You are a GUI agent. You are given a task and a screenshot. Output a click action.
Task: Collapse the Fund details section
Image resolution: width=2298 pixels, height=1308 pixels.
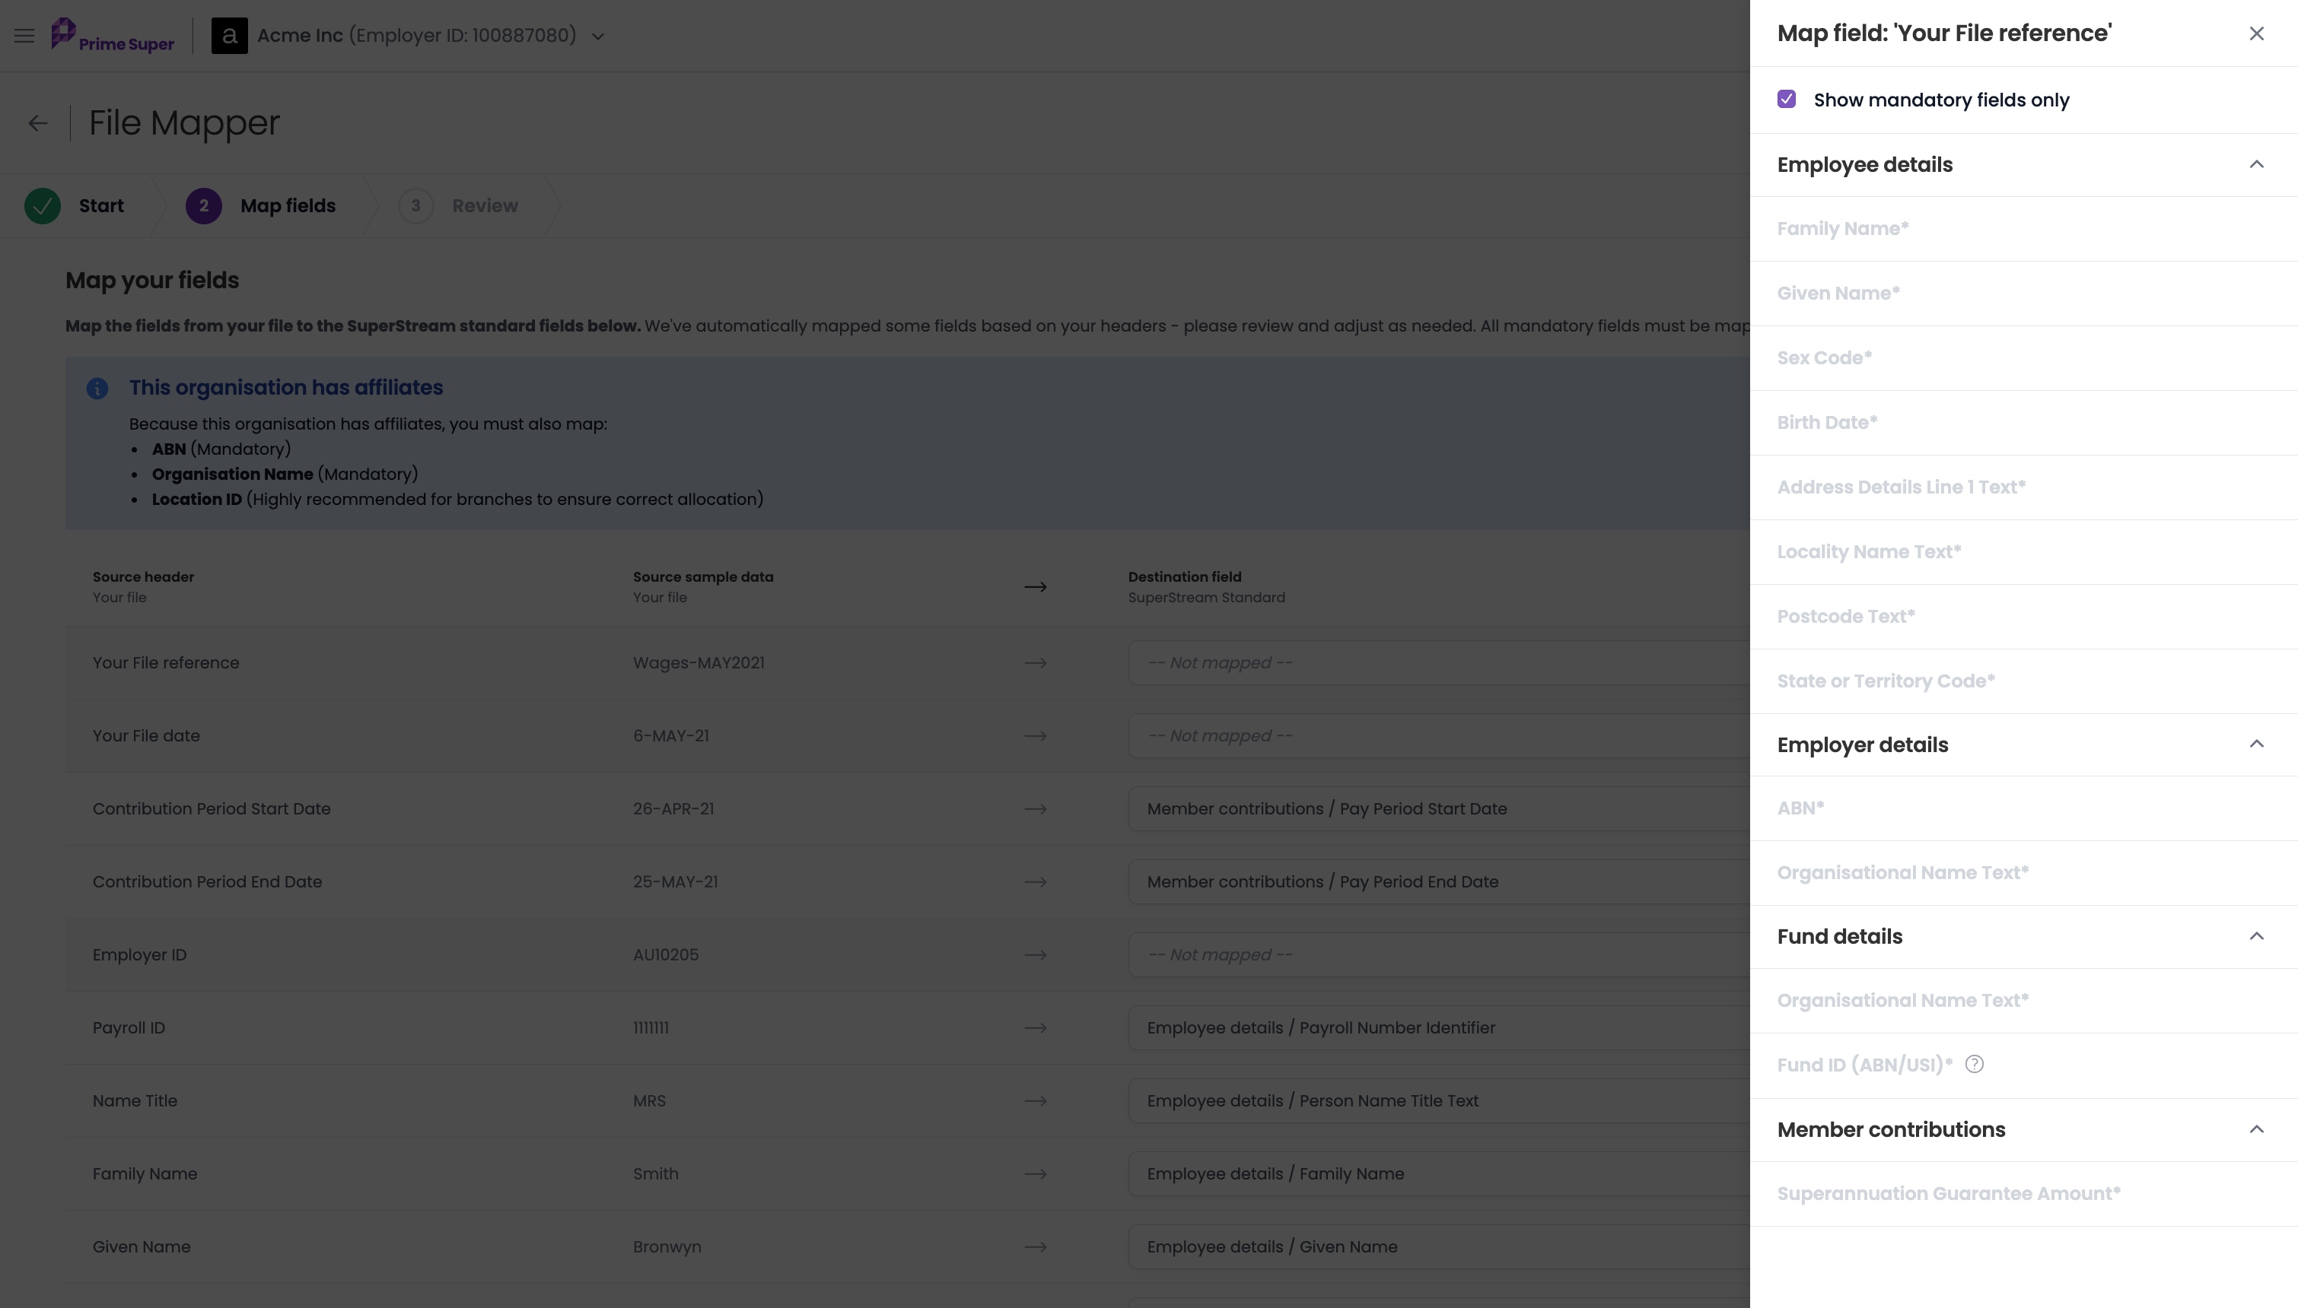pyautogui.click(x=2255, y=936)
